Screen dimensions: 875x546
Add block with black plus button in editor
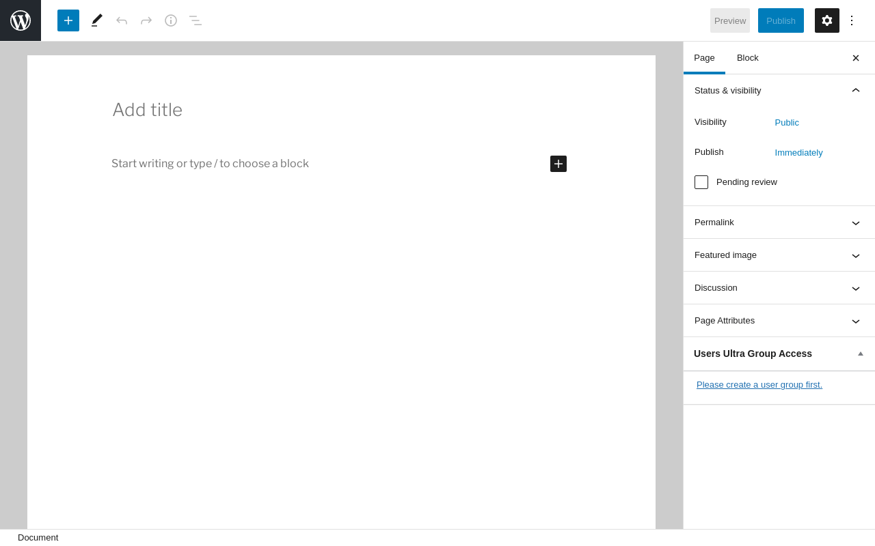pyautogui.click(x=558, y=164)
